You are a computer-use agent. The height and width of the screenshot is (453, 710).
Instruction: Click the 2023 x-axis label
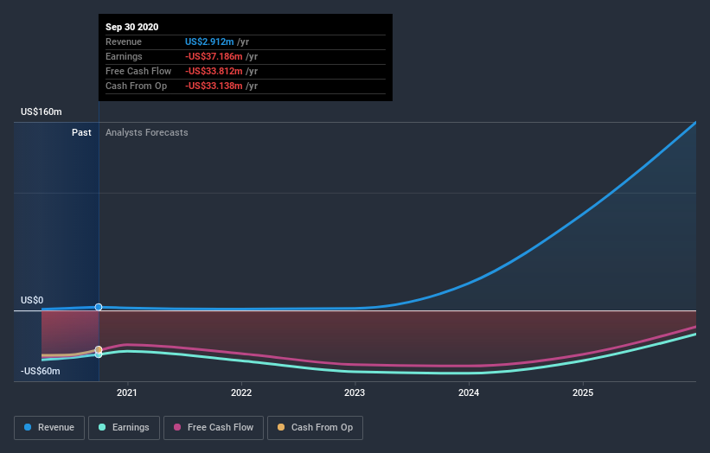pos(355,392)
